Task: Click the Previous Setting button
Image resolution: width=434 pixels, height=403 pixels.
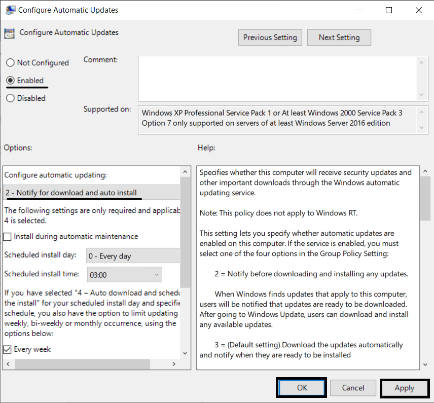Action: coord(270,38)
